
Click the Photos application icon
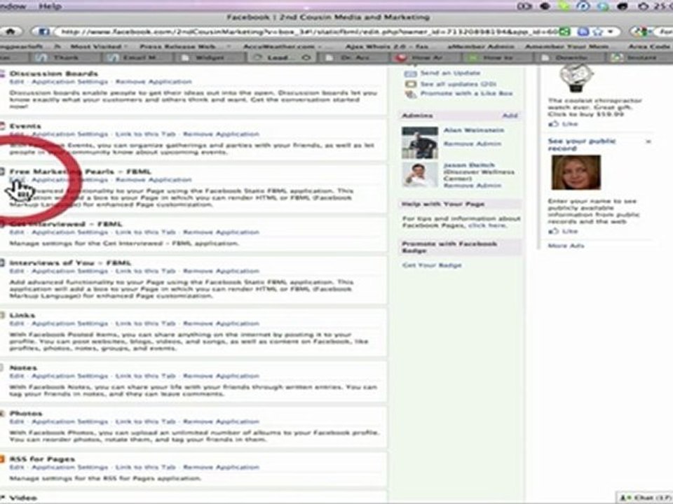coord(2,414)
